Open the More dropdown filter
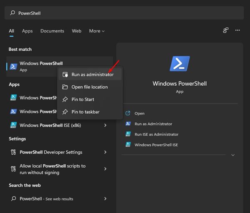This screenshot has width=250, height=213. click(97, 31)
